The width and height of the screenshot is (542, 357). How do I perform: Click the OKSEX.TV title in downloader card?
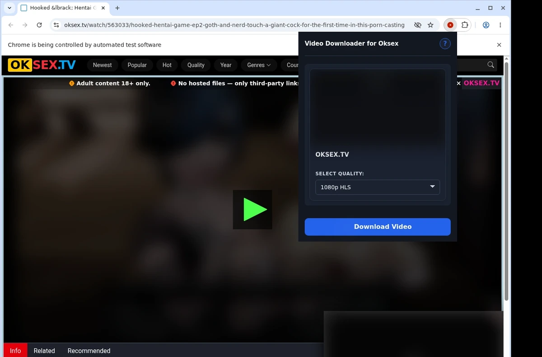point(332,155)
